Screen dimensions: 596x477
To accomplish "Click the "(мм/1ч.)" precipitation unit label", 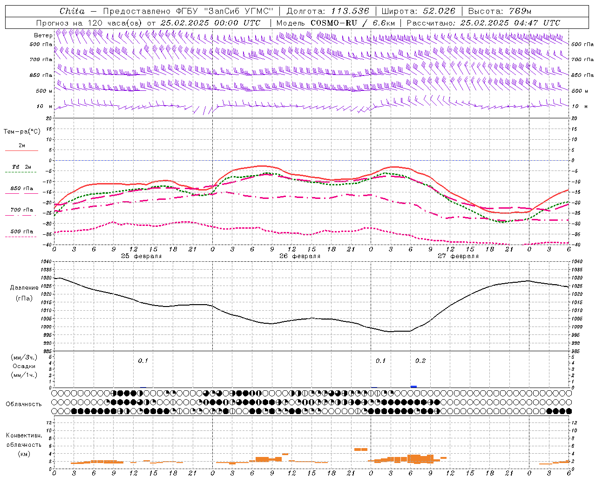I will click(24, 375).
